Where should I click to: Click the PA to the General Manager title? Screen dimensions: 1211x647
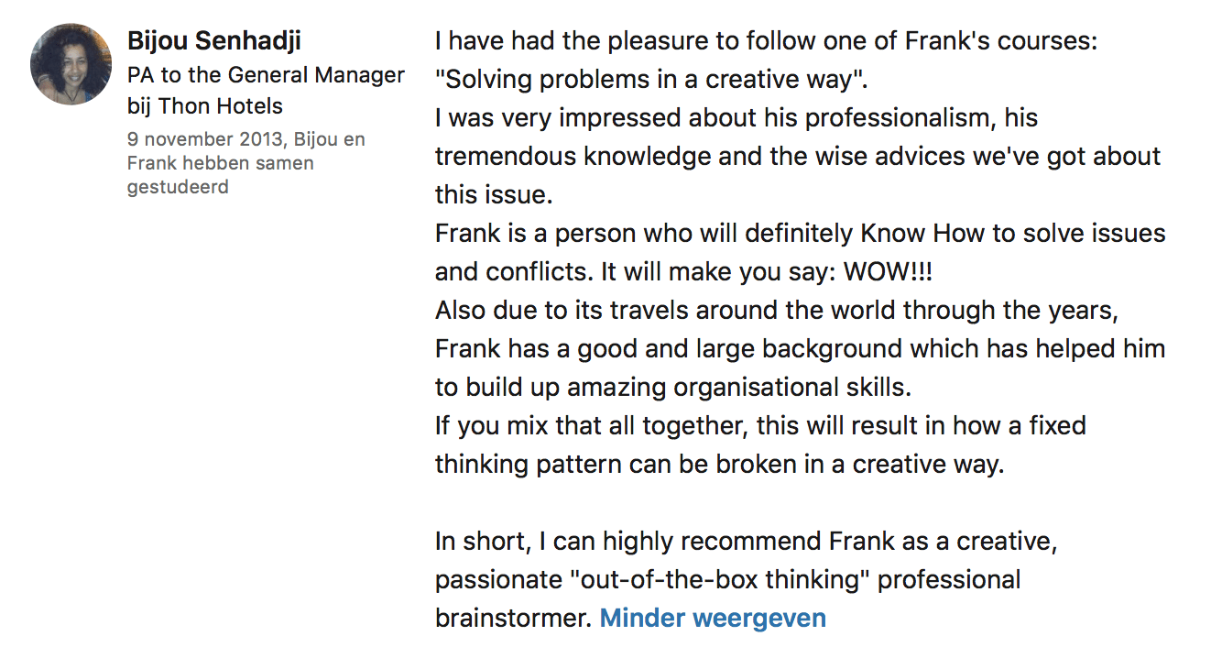(x=266, y=74)
